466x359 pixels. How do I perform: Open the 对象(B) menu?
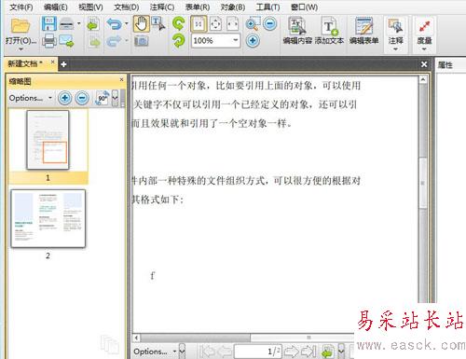pyautogui.click(x=233, y=7)
